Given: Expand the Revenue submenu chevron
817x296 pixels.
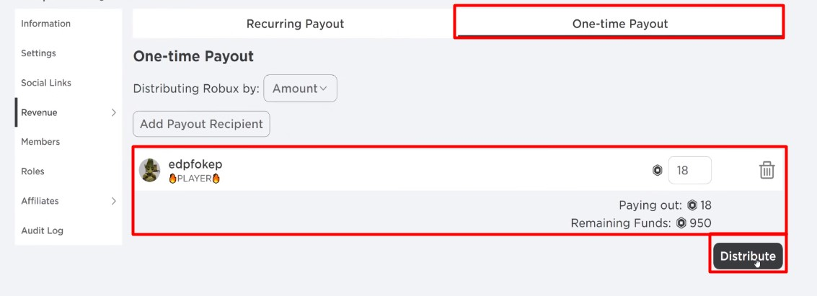Looking at the screenshot, I should [x=113, y=112].
